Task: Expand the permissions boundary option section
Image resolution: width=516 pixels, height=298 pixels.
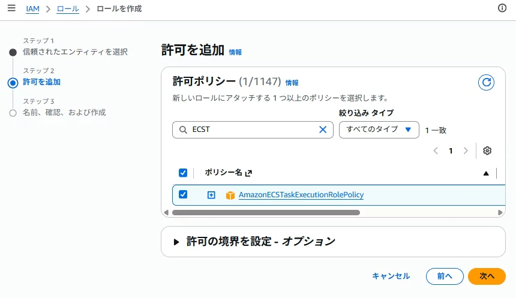Action: 176,242
